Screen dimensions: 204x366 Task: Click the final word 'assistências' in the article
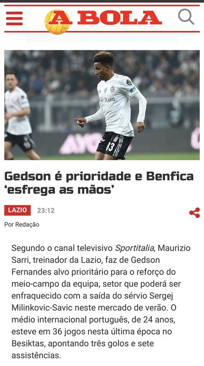coord(36,356)
